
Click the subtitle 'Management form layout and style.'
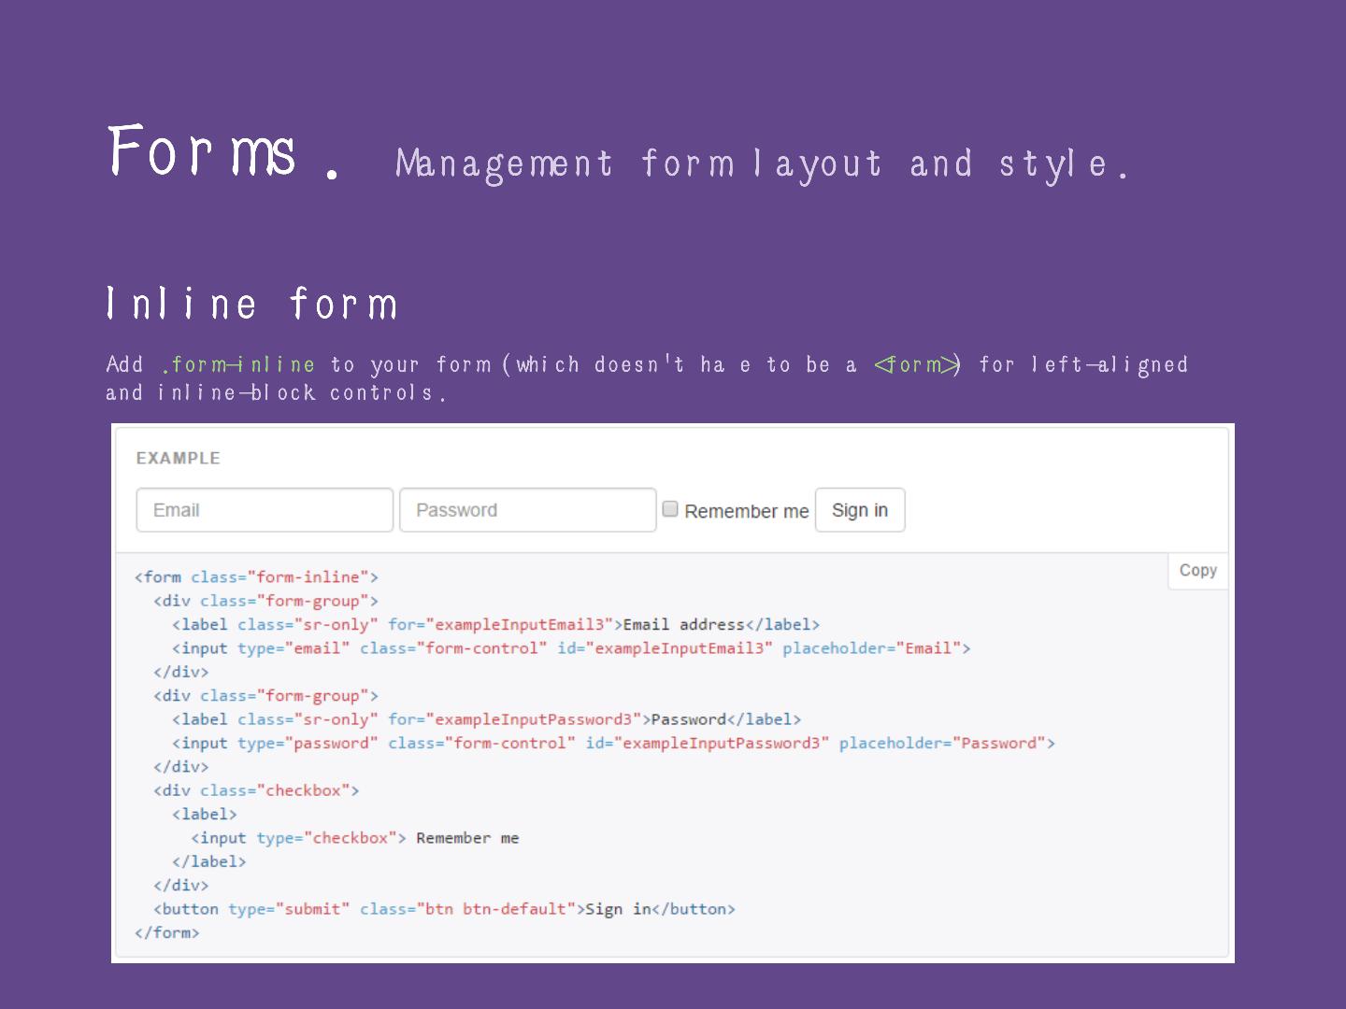point(762,164)
